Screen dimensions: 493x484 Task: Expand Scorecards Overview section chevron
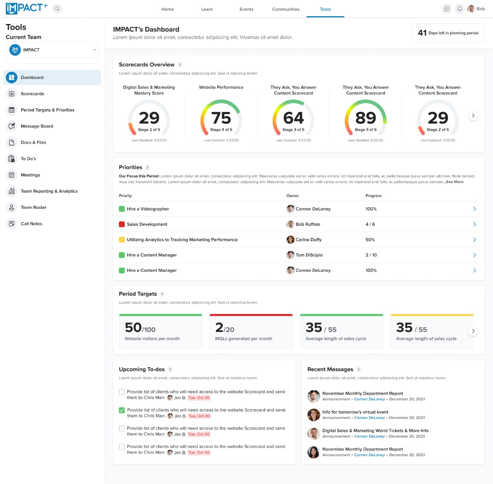click(180, 65)
